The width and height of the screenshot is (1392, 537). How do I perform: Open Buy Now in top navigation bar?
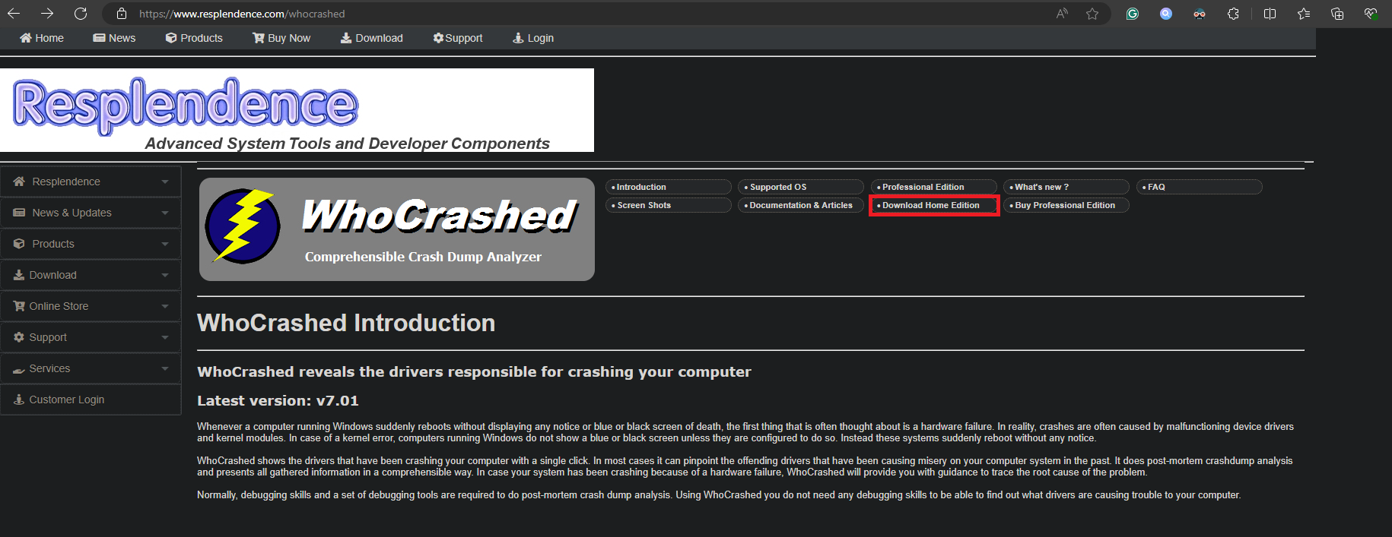(x=281, y=38)
